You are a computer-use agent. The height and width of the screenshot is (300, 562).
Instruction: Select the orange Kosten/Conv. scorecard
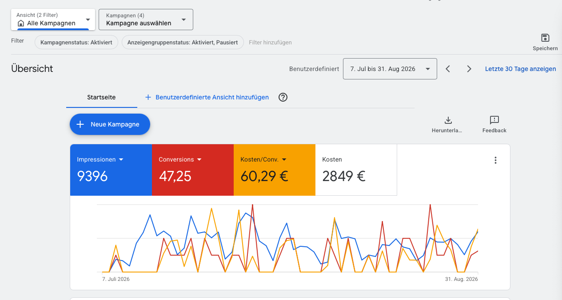[x=274, y=170]
